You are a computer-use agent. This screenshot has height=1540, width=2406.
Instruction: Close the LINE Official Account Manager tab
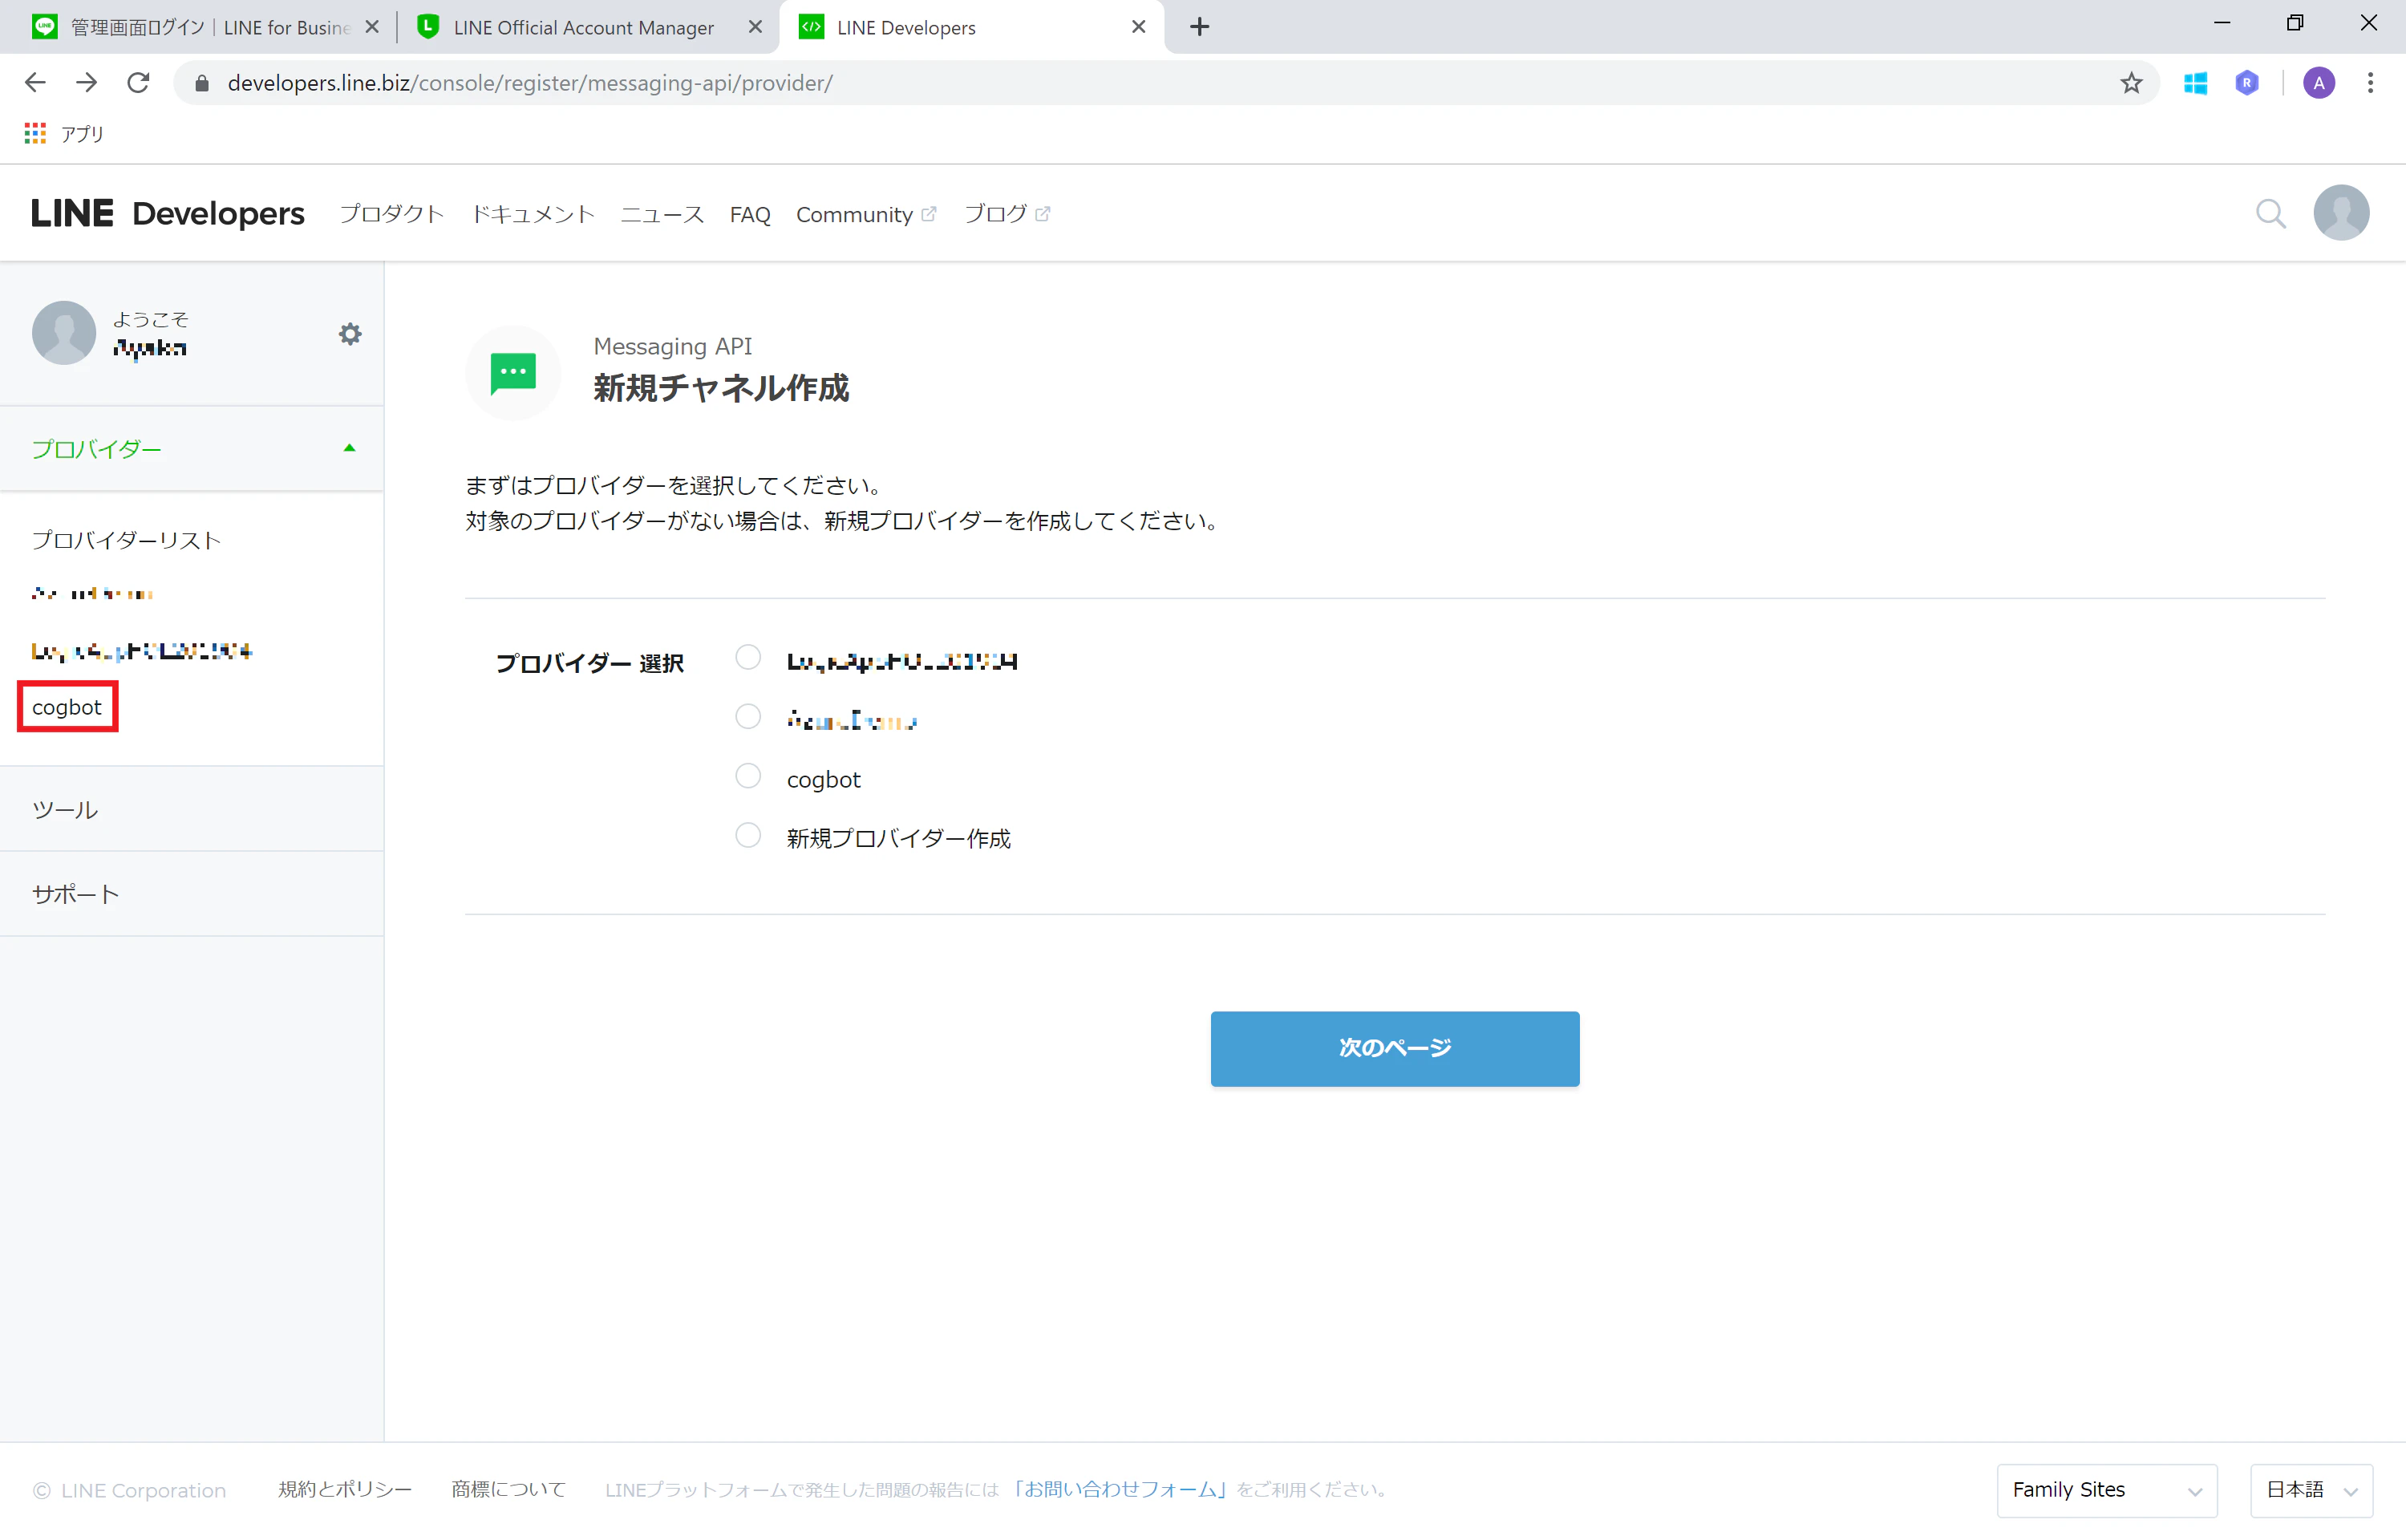[x=755, y=27]
